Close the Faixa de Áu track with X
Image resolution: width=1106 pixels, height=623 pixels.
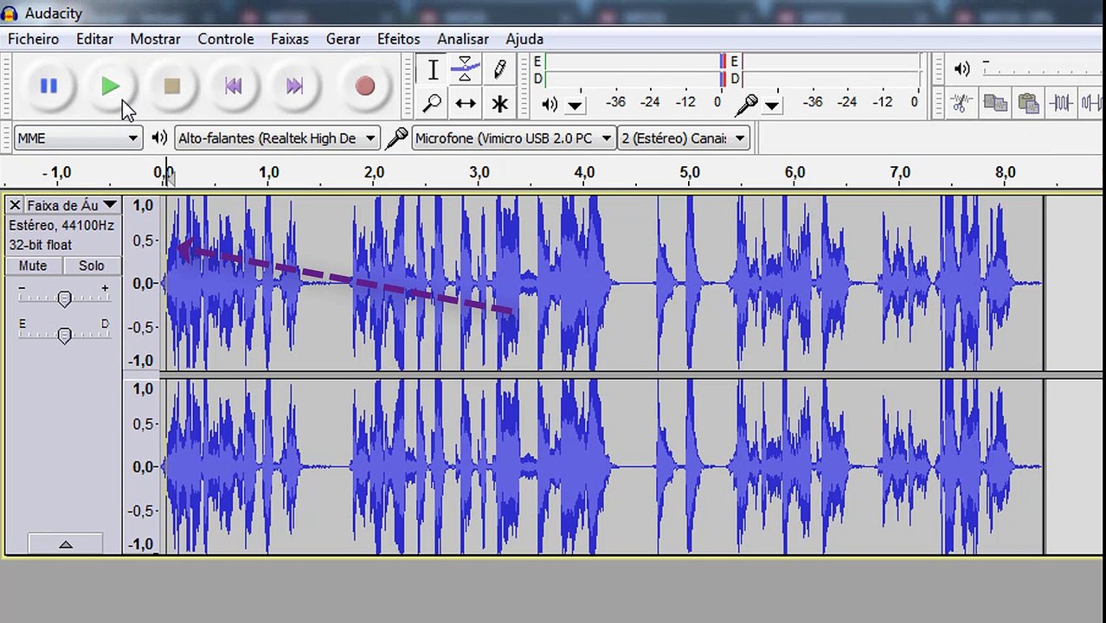15,205
